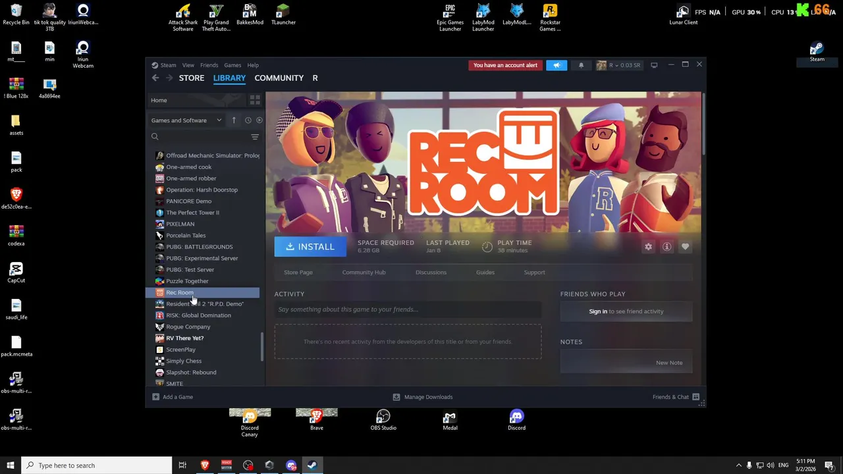Image resolution: width=843 pixels, height=474 pixels.
Task: Switch to the COMMUNITY tab
Action: (x=279, y=78)
